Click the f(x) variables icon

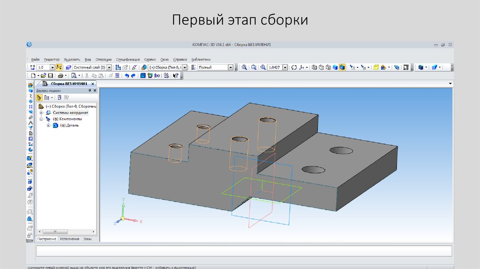[157, 75]
